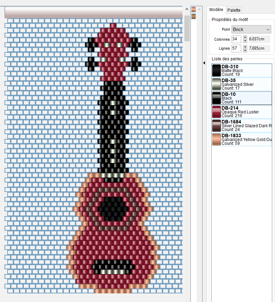The height and width of the screenshot is (302, 275).
Task: Increase the Lignes value with up arrow
Action: 245,46
